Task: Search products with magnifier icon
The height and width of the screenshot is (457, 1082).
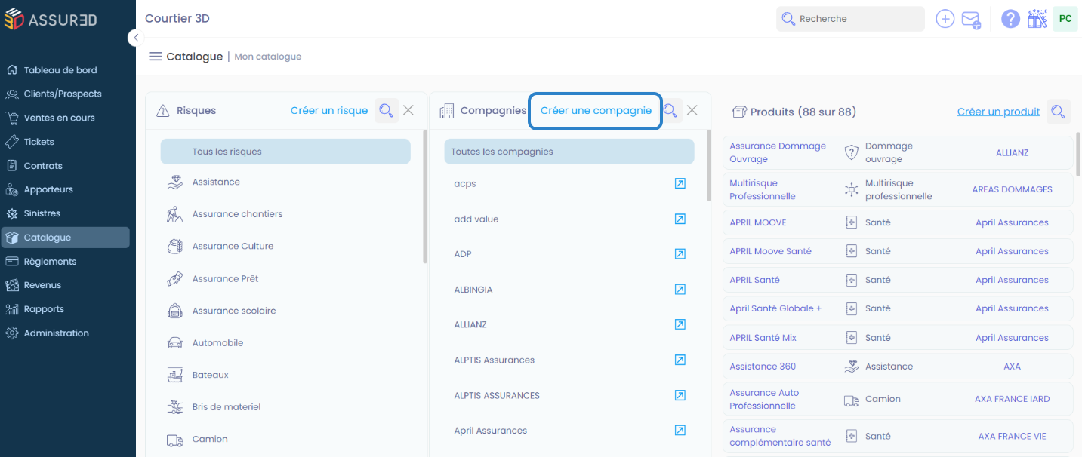Action: (1059, 112)
